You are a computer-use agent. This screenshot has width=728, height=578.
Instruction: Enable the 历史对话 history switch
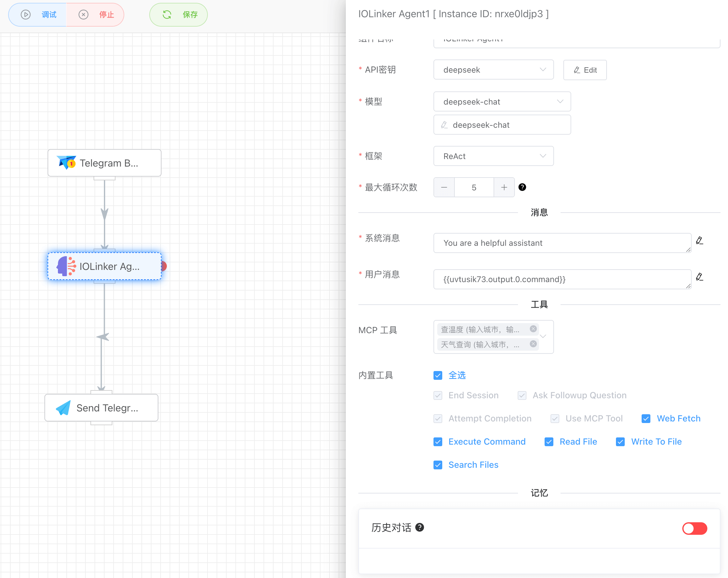(694, 528)
